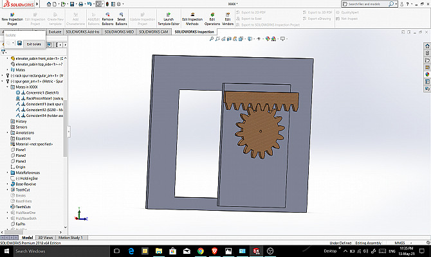This screenshot has height=257, width=431.
Task: Collapse the Mates in XXXX folder
Action: (x=8, y=87)
